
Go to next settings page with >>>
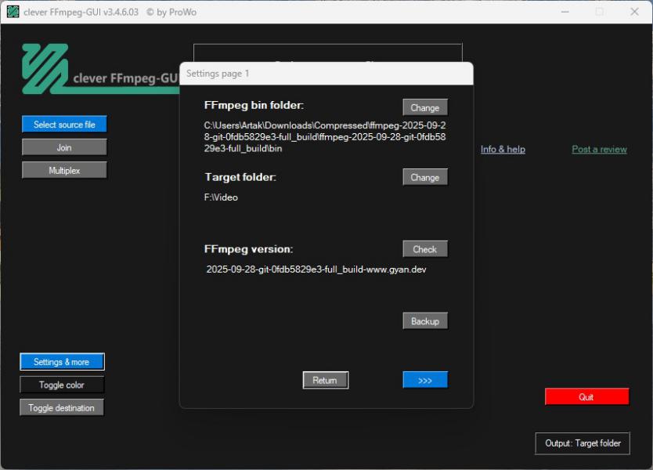click(425, 380)
